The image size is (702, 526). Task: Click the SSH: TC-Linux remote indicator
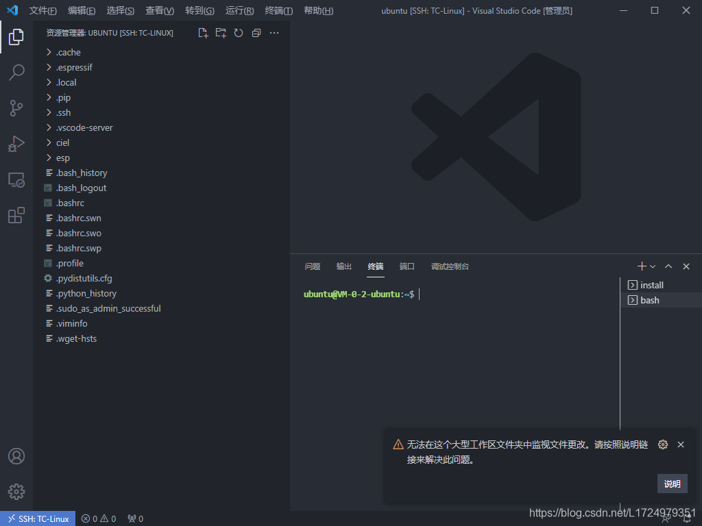38,519
